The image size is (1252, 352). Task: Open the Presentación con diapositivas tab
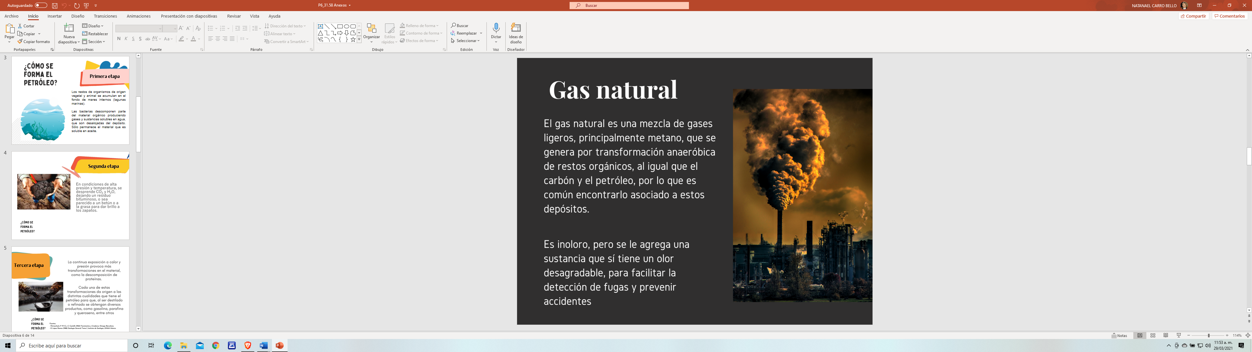[188, 16]
